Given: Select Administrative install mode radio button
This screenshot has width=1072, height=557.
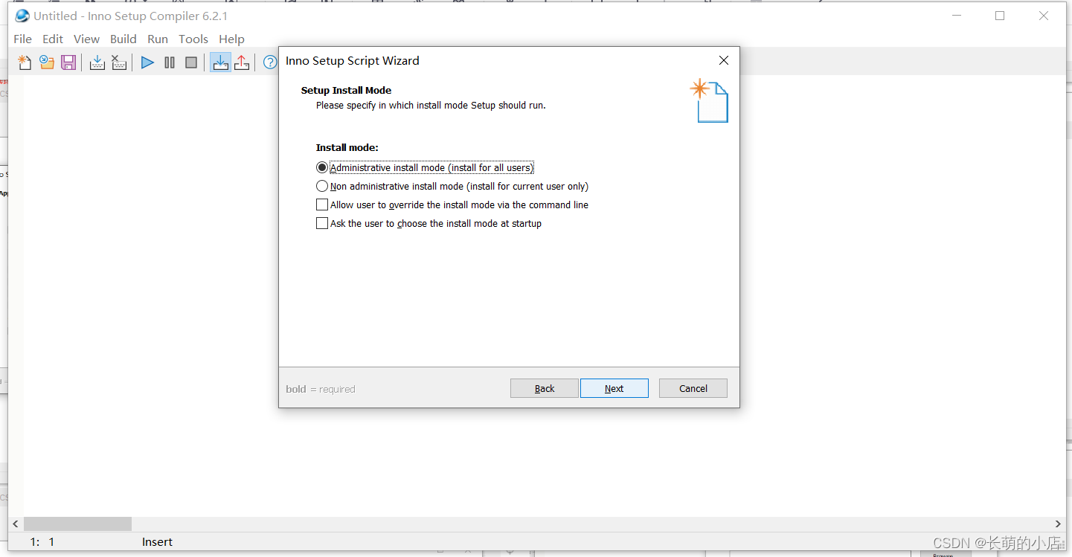Looking at the screenshot, I should 322,167.
